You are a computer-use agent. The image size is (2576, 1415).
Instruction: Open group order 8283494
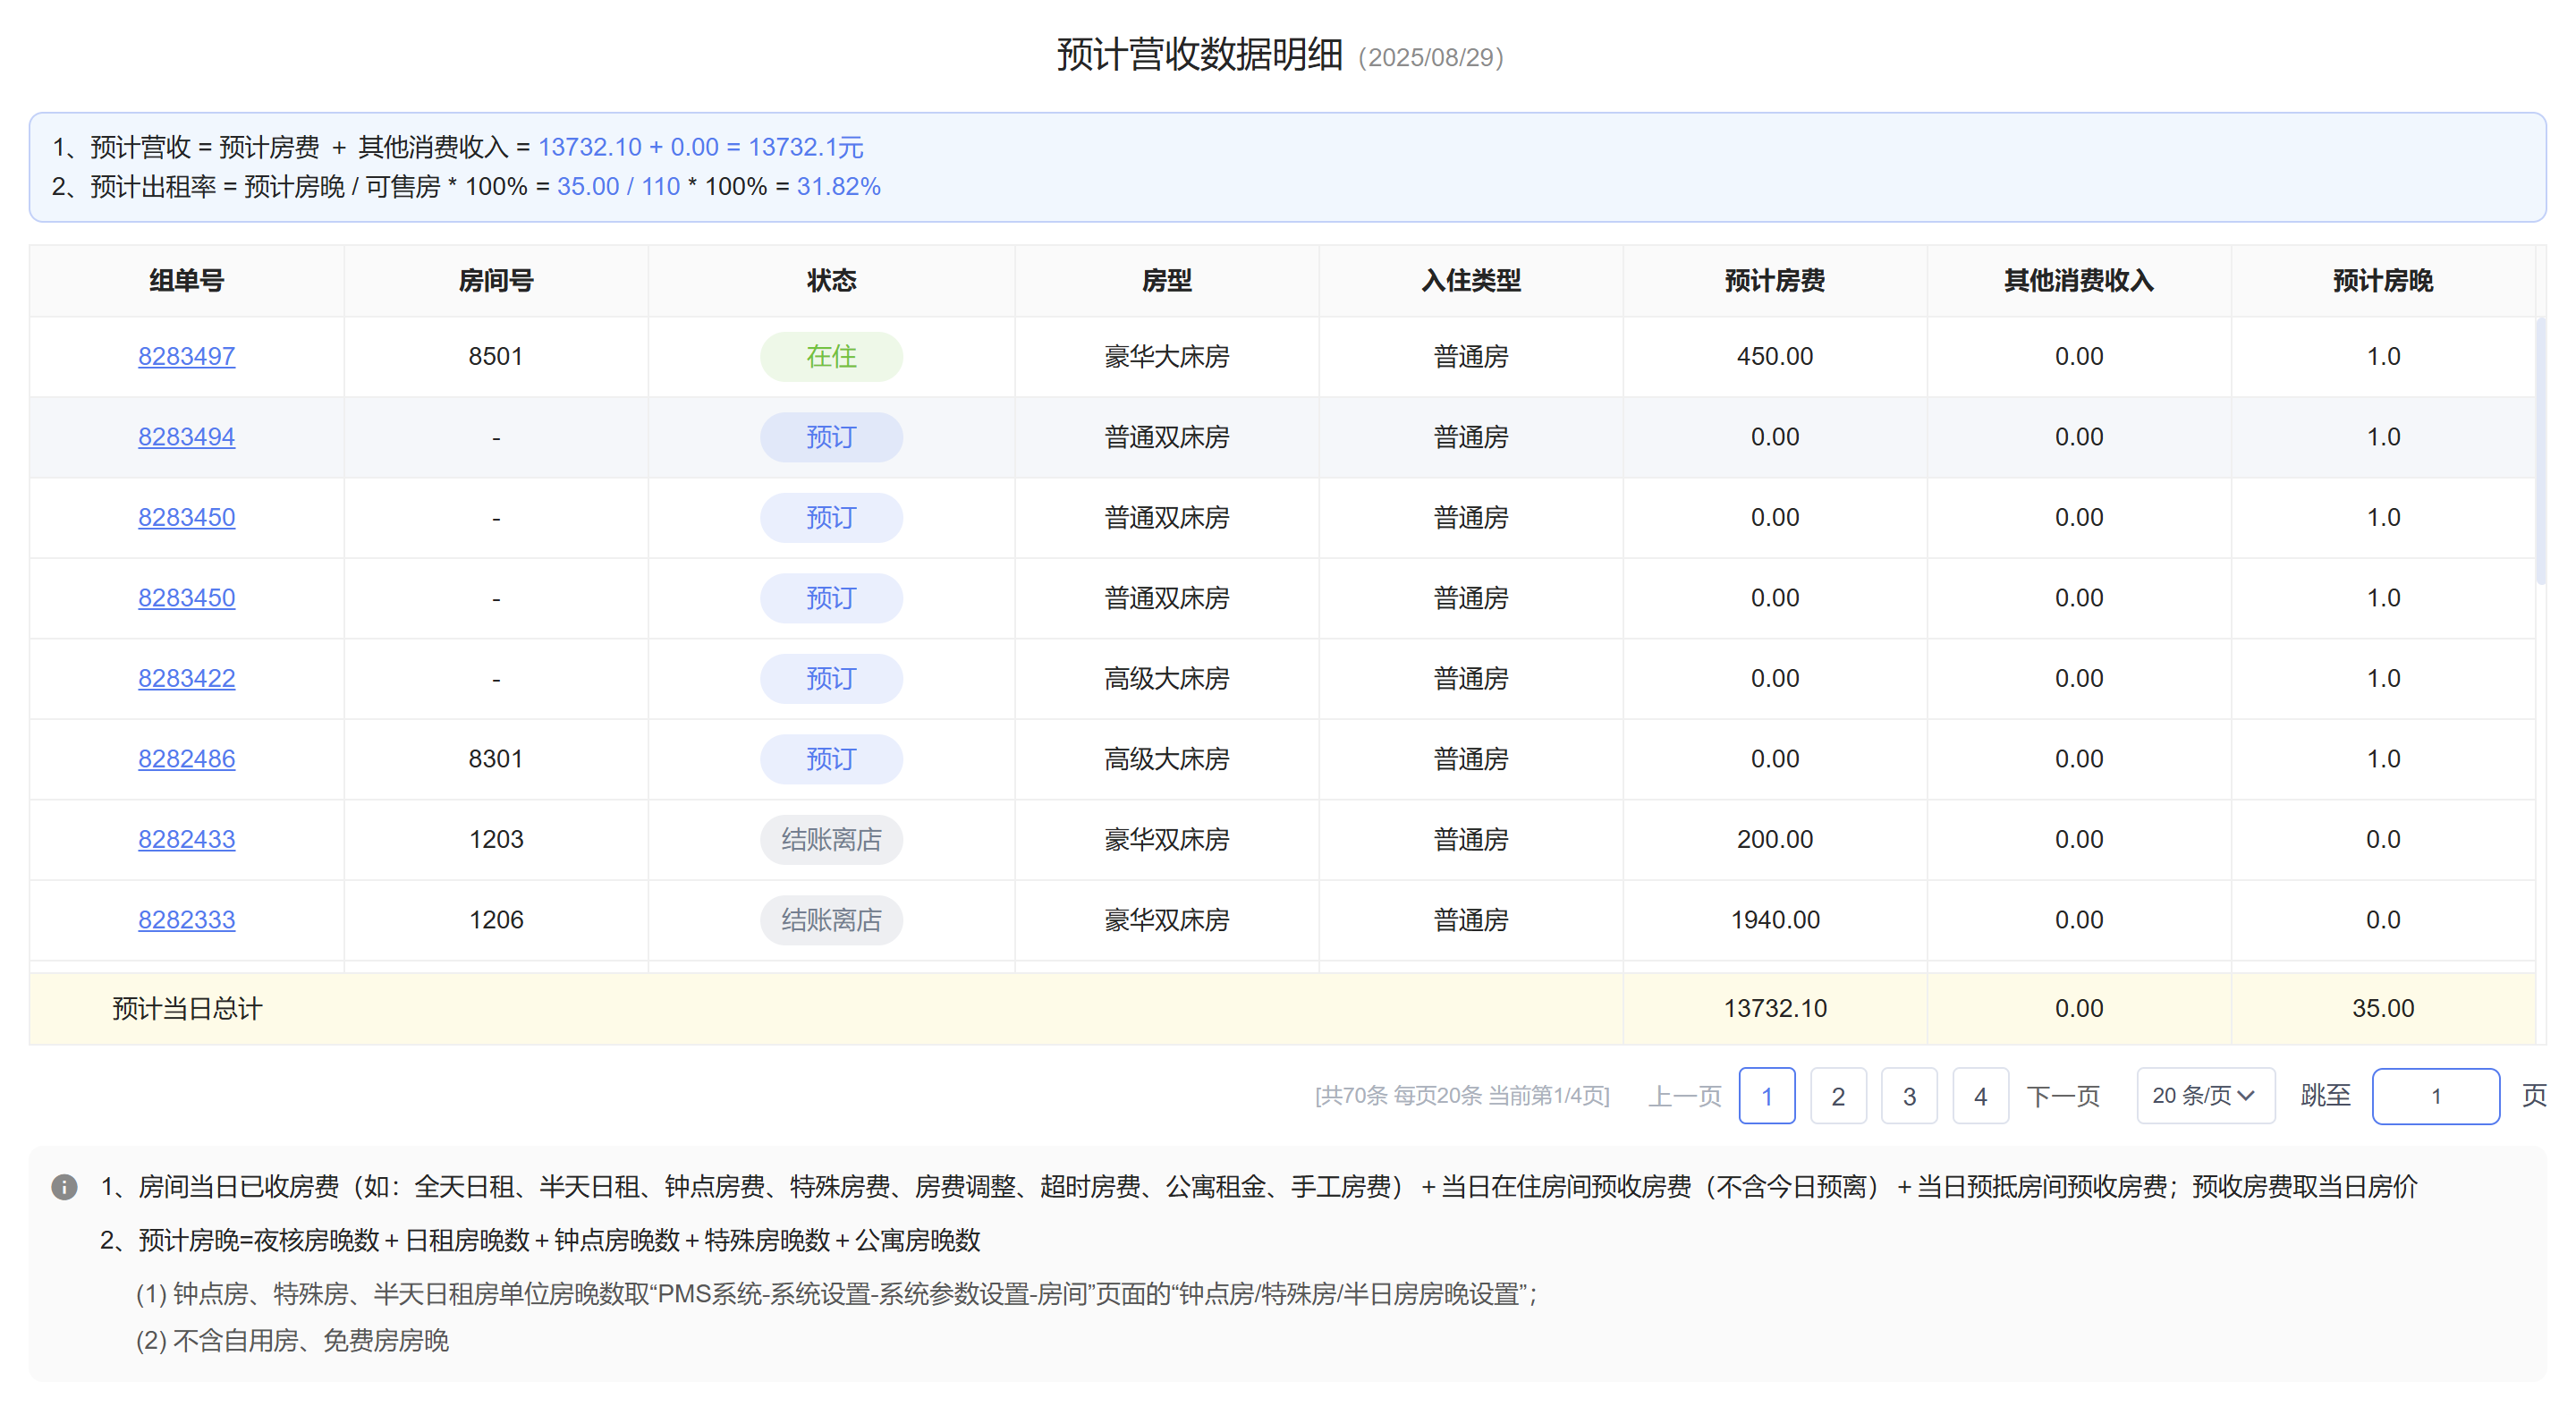point(186,437)
